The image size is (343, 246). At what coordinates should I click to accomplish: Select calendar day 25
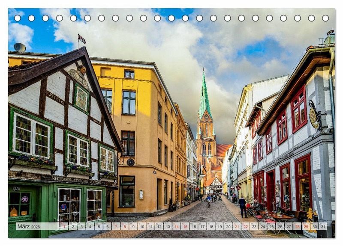(x=271, y=226)
